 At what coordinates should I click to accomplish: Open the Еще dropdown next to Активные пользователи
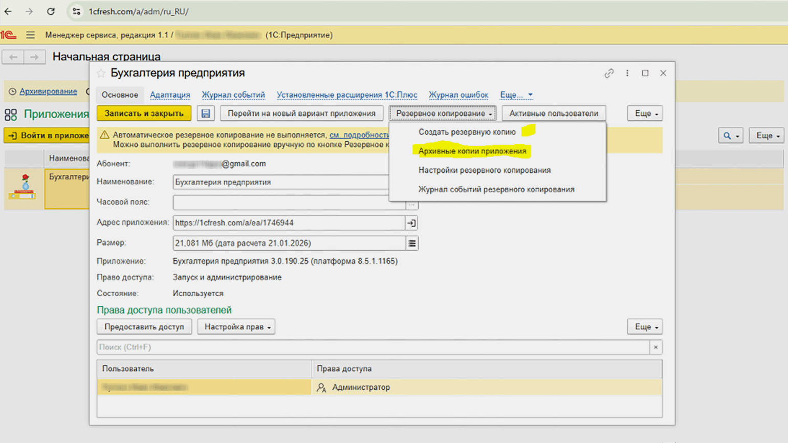(x=645, y=114)
